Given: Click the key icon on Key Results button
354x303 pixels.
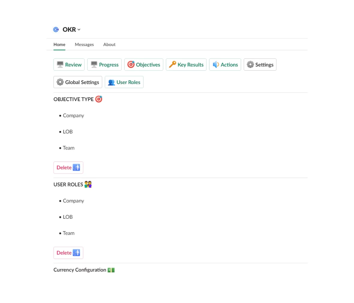Looking at the screenshot, I should [173, 64].
